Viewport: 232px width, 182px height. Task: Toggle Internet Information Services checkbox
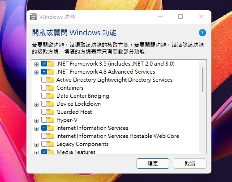coord(44,128)
